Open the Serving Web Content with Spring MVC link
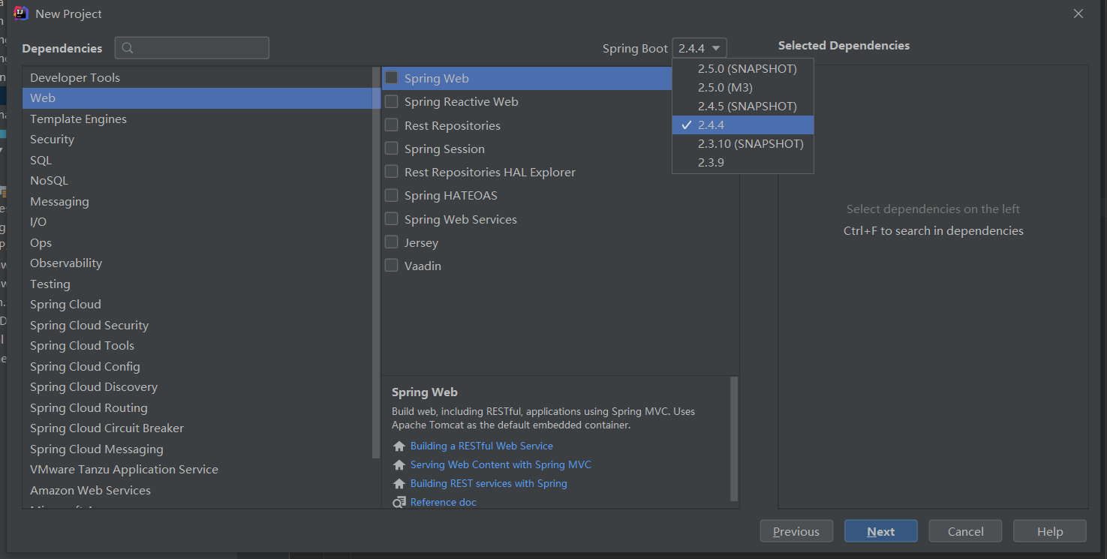 click(500, 464)
